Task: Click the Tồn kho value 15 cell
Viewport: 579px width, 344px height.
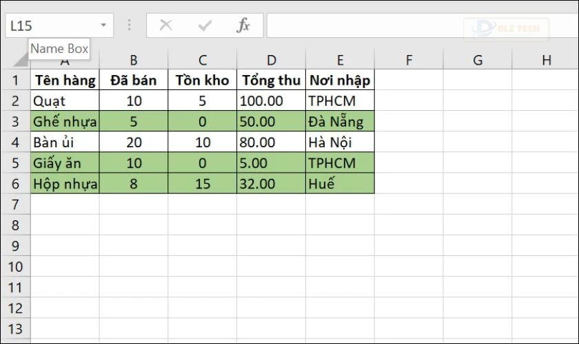Action: pyautogui.click(x=203, y=184)
